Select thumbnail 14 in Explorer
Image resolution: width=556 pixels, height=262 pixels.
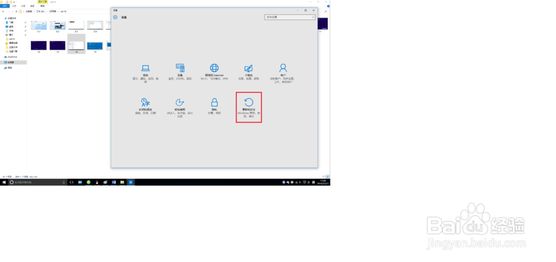coord(76,44)
